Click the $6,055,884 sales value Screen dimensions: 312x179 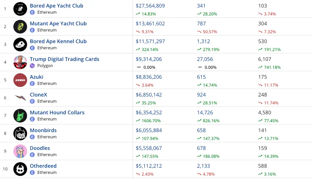[x=149, y=130]
